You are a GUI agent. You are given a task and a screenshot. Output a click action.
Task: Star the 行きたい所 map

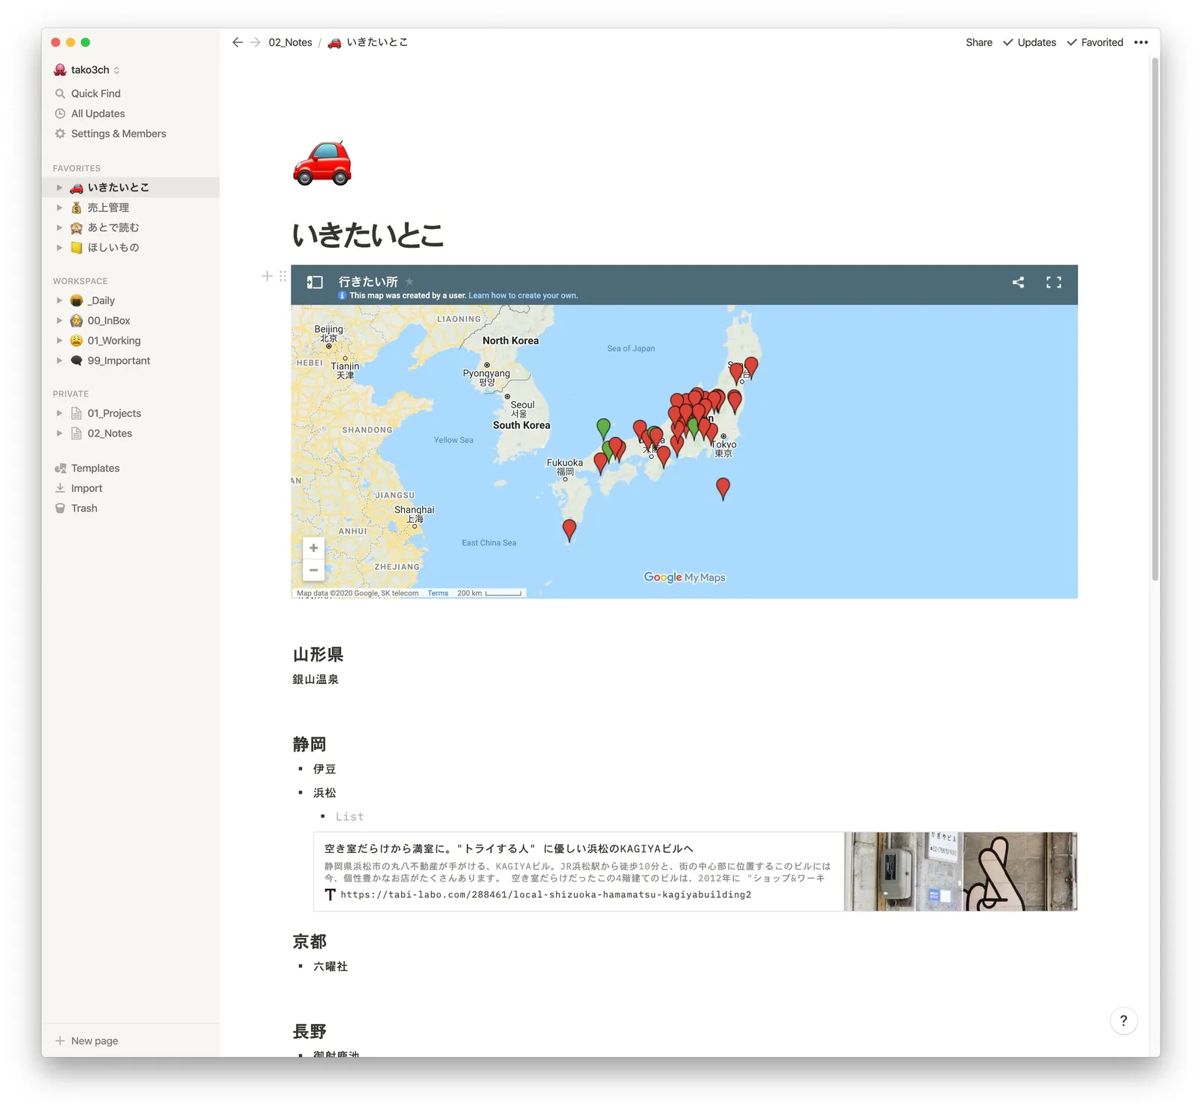409,282
